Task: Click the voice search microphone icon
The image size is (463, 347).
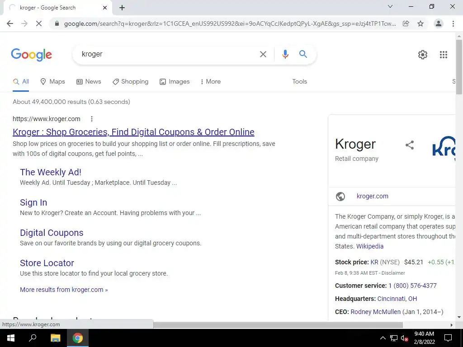Action: (285, 54)
